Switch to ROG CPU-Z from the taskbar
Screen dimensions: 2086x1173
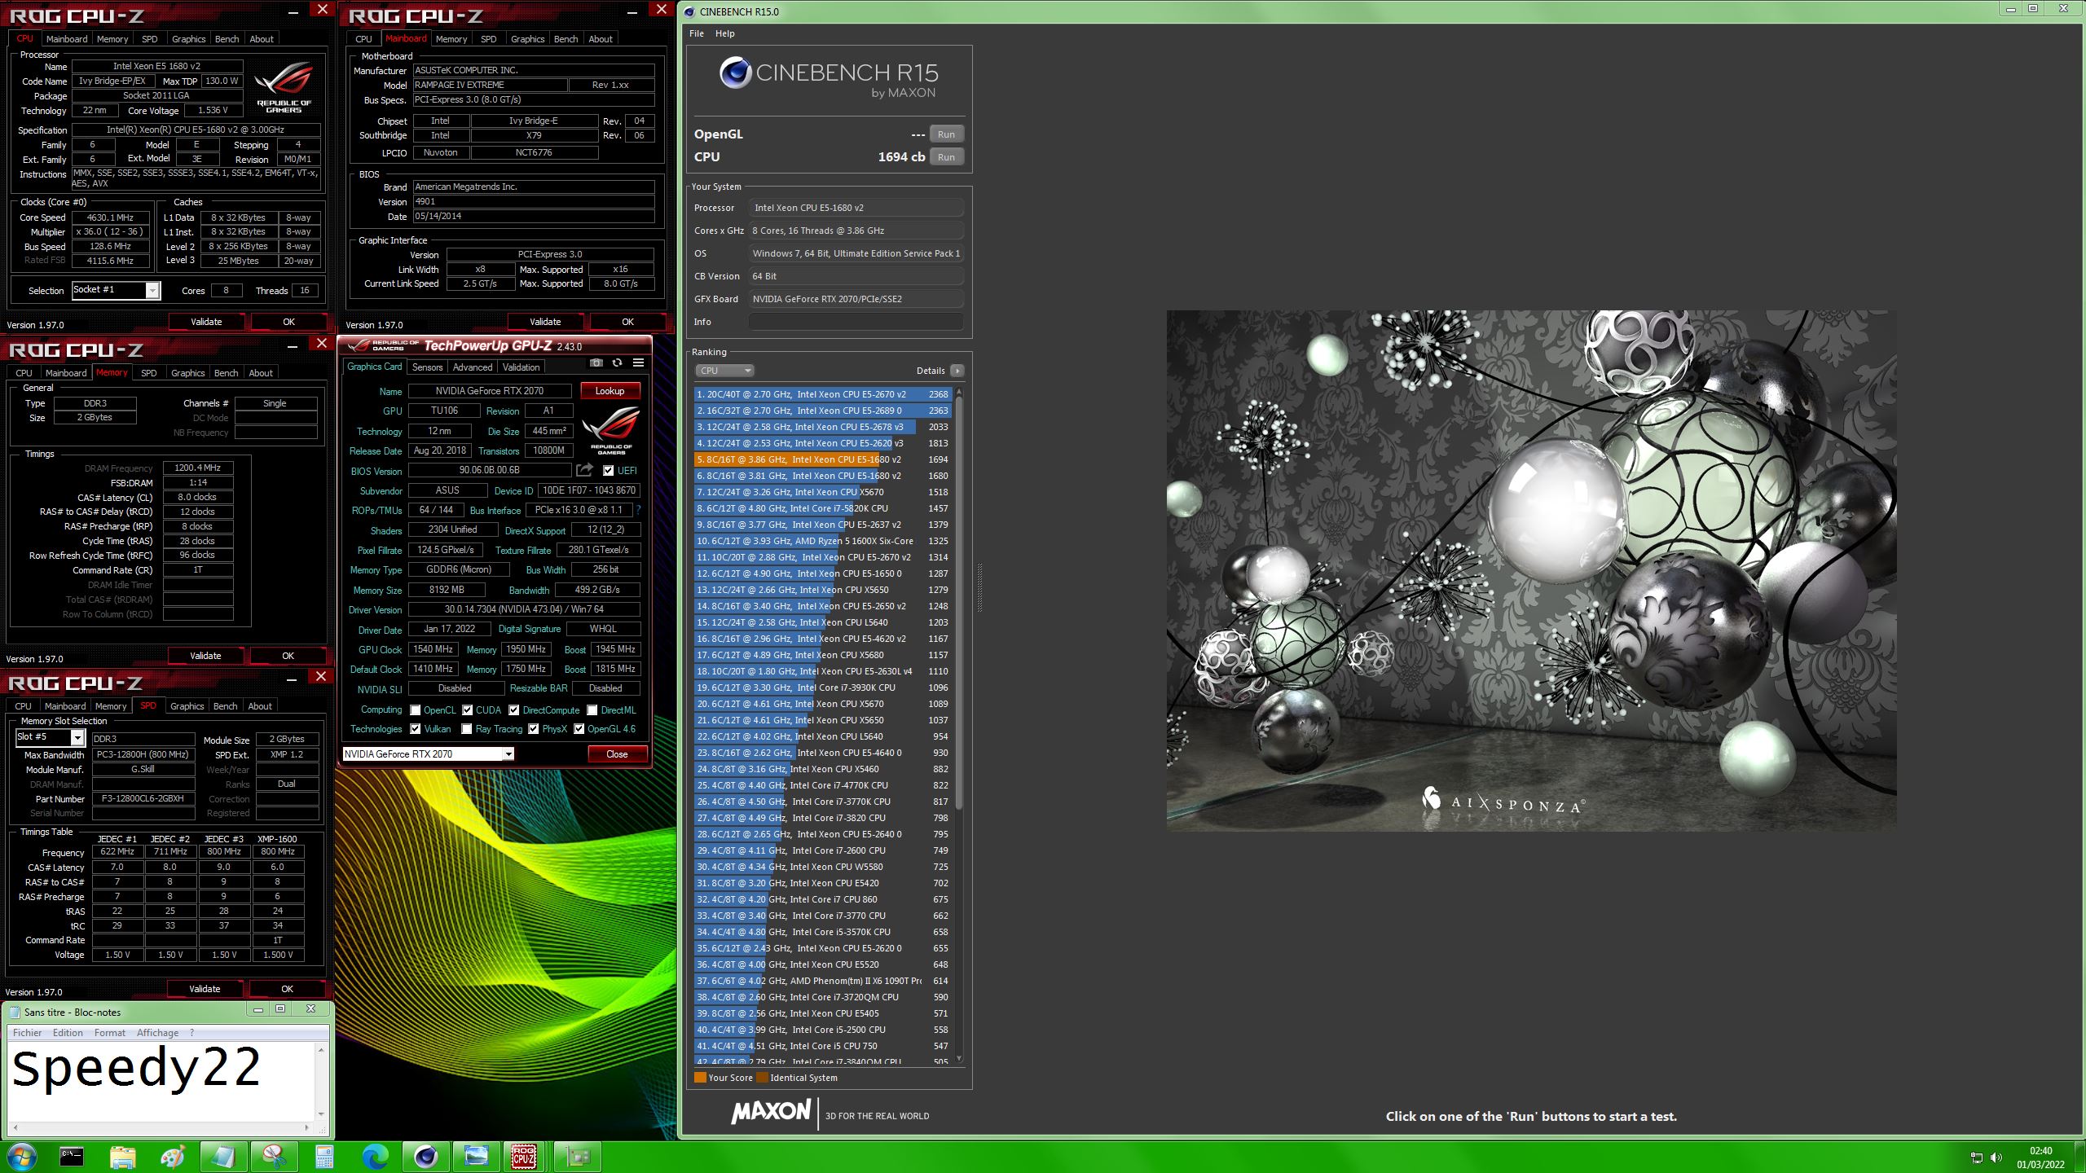[x=524, y=1156]
